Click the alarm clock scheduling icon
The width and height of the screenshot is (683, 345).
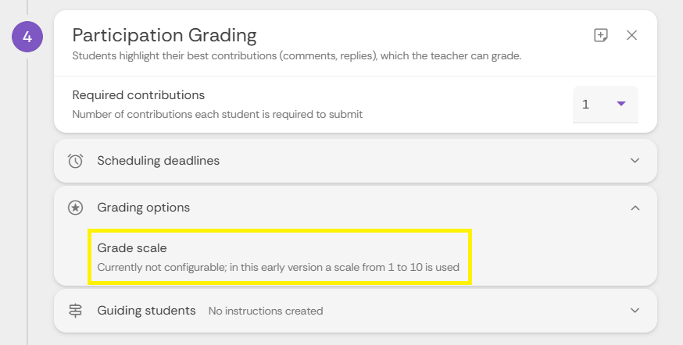click(75, 161)
